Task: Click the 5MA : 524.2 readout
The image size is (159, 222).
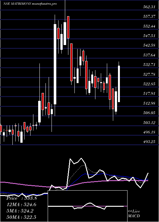Action: coord(20,211)
